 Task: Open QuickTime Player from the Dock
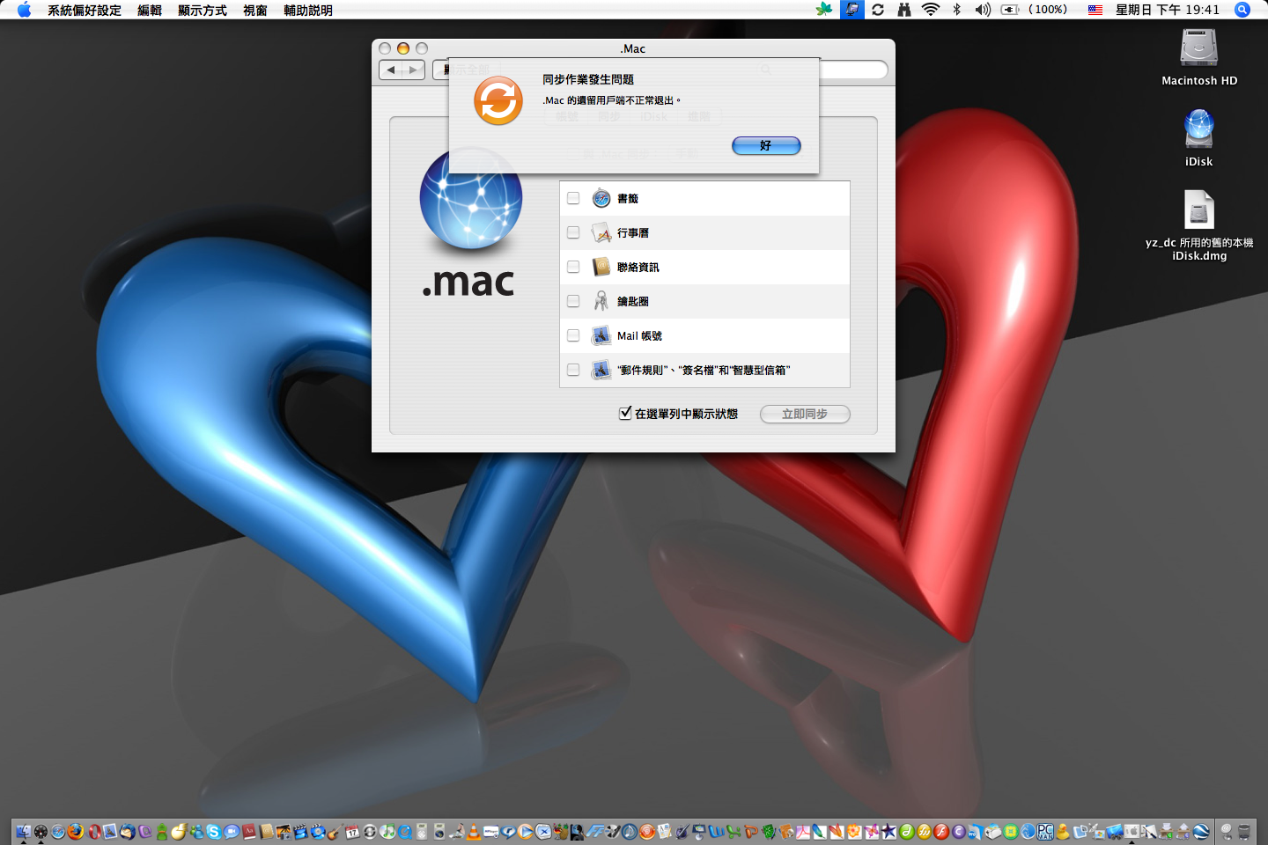pos(405,831)
